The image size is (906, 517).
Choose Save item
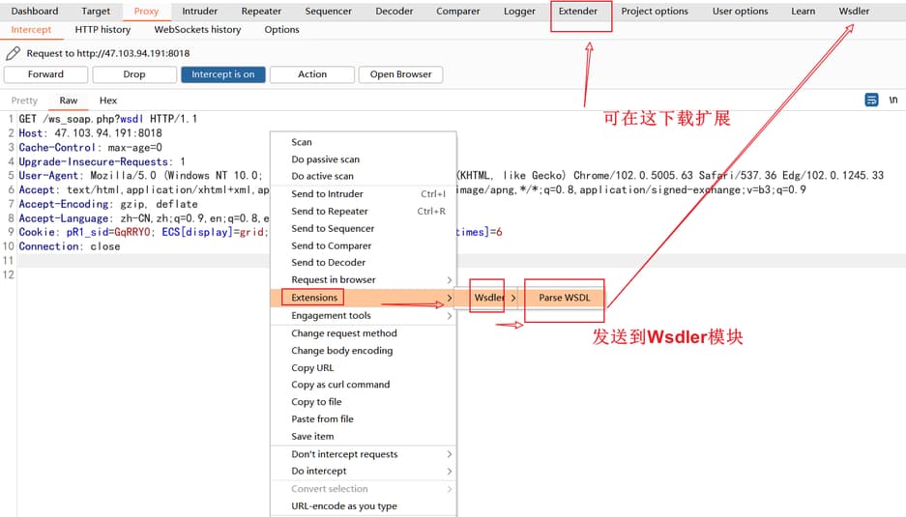364,438
